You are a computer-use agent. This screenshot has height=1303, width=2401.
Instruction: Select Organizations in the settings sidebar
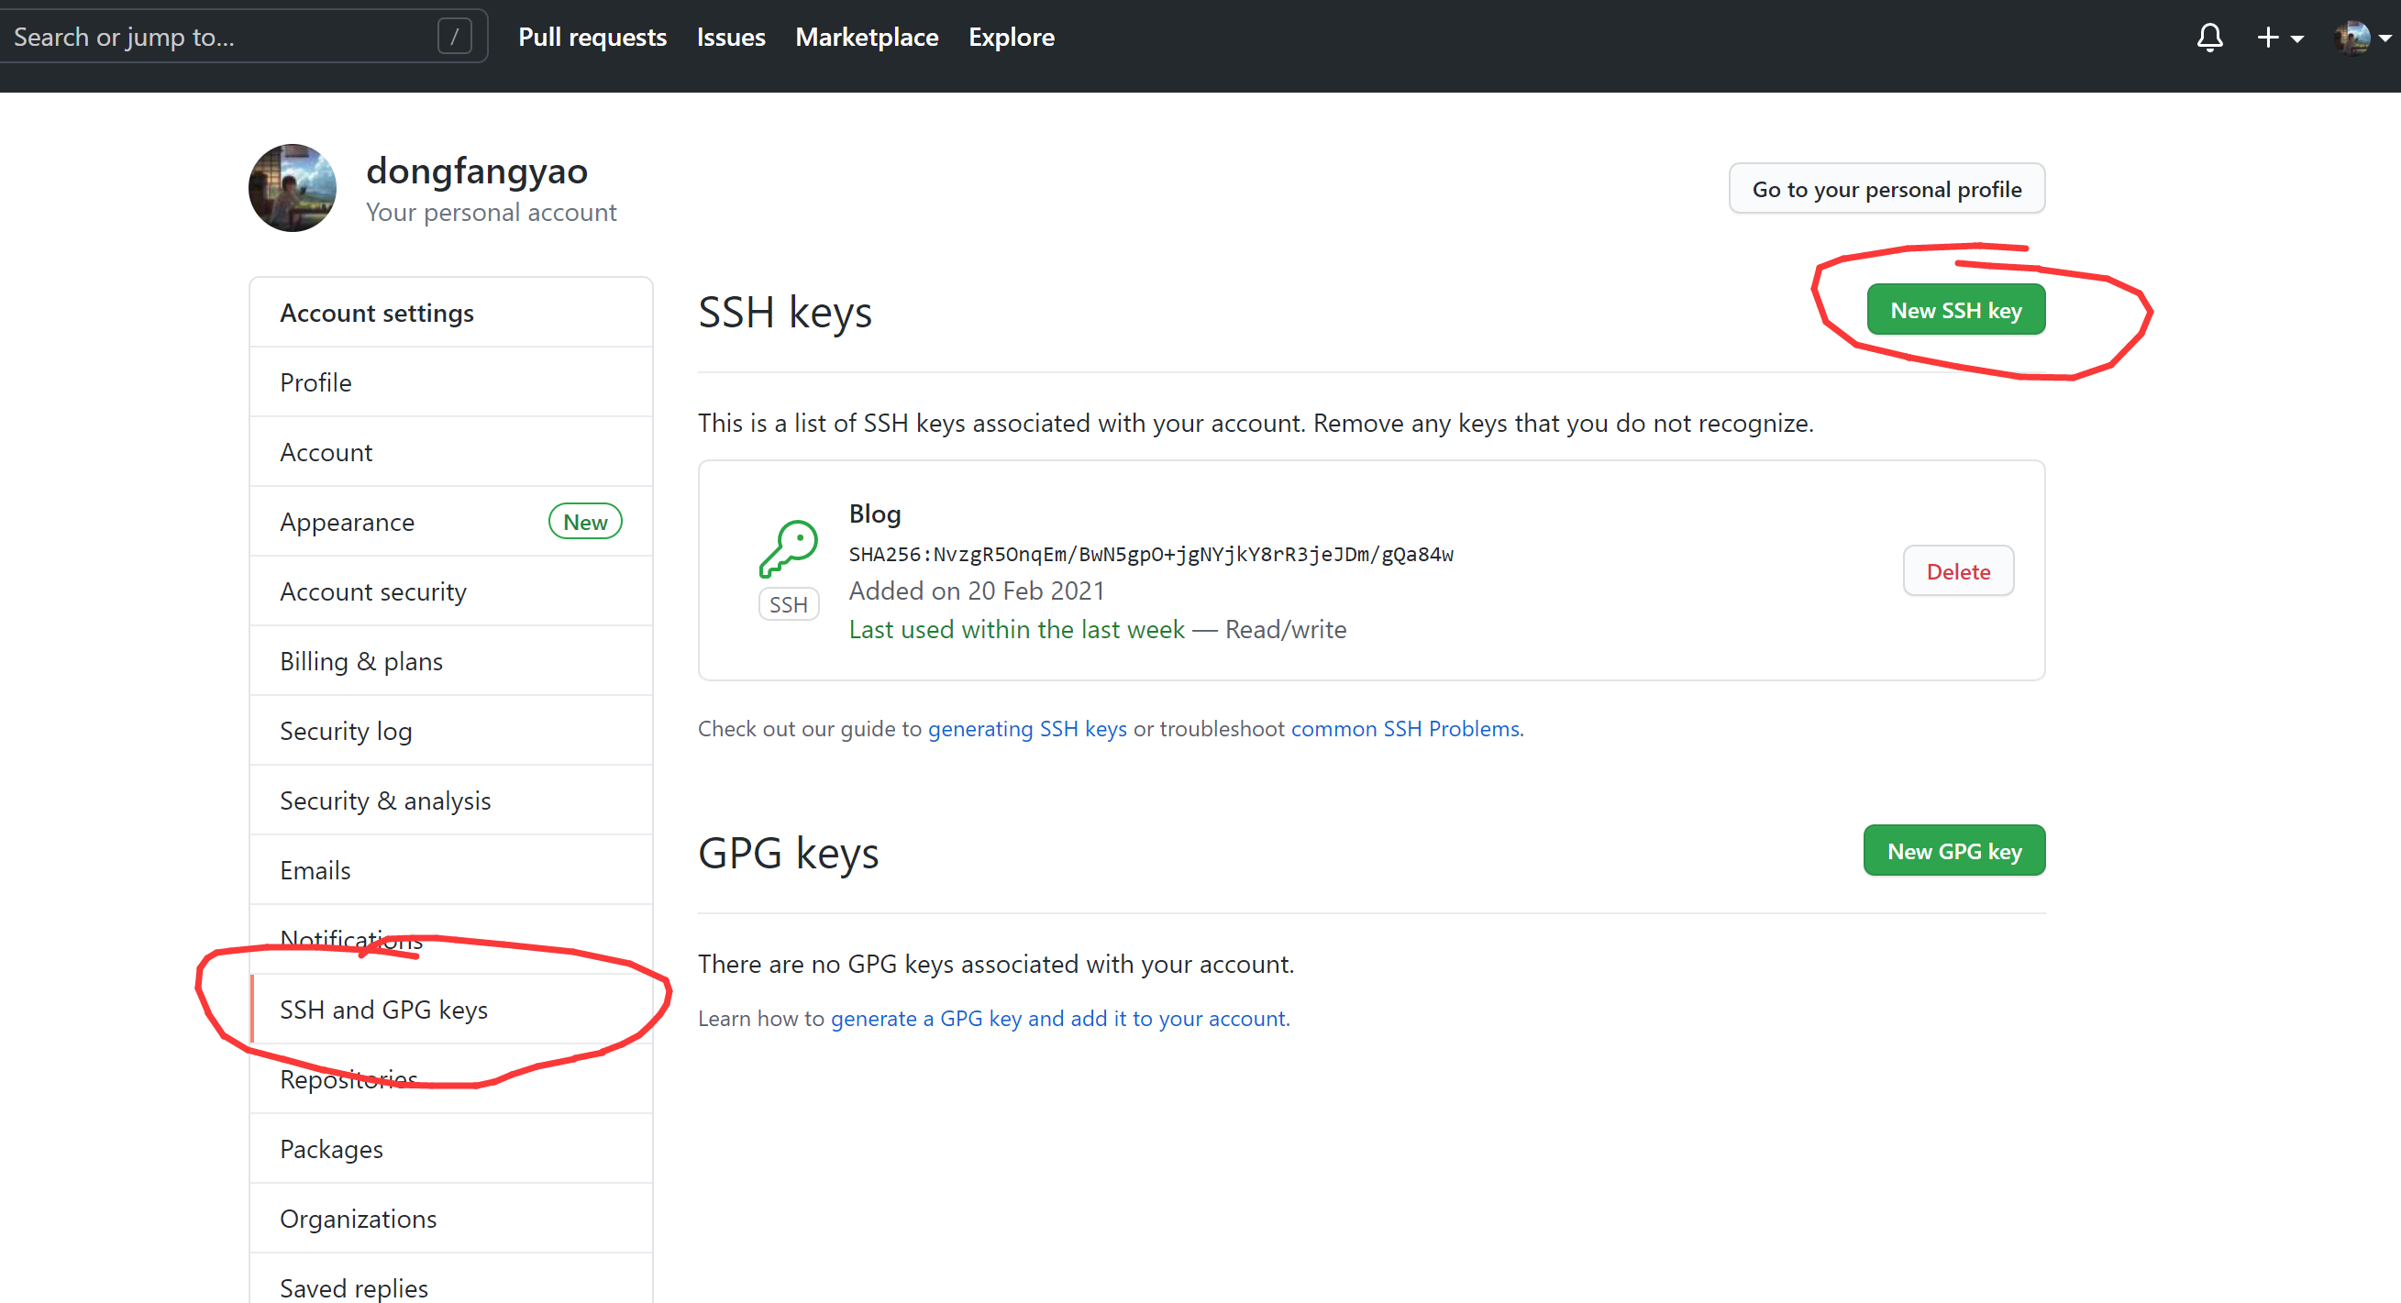pyautogui.click(x=451, y=1220)
